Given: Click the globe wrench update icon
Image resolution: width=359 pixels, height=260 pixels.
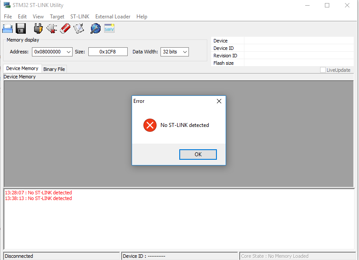Looking at the screenshot, I should click(95, 28).
